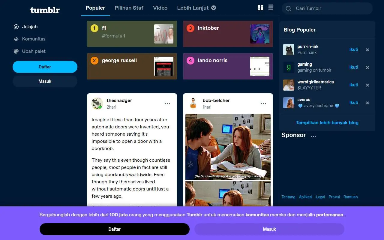Open first Mean Girls image in post
384x240 pixels.
pyautogui.click(x=228, y=147)
